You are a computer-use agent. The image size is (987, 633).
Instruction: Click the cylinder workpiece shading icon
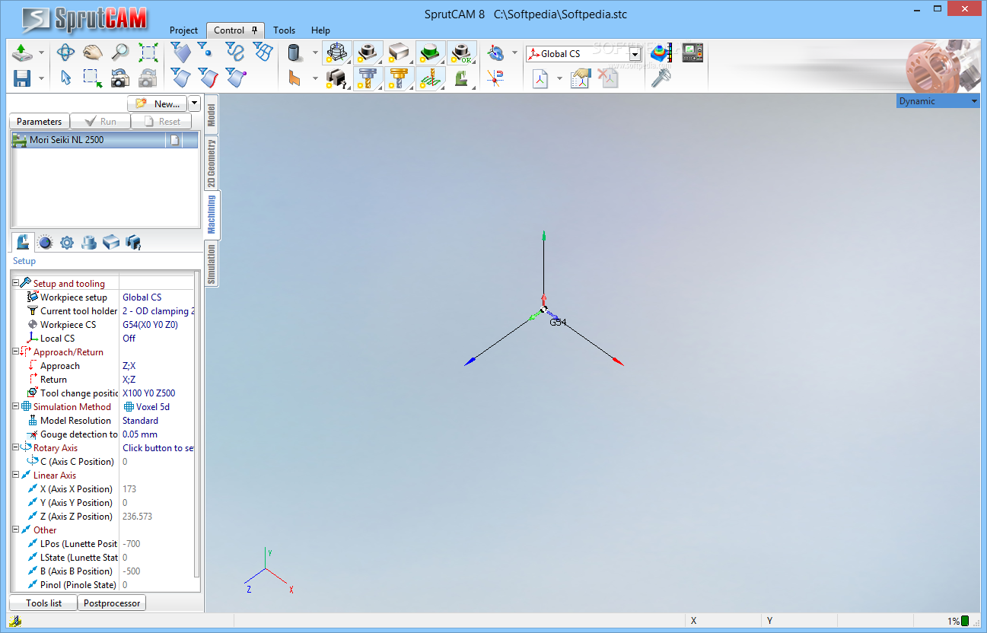295,52
